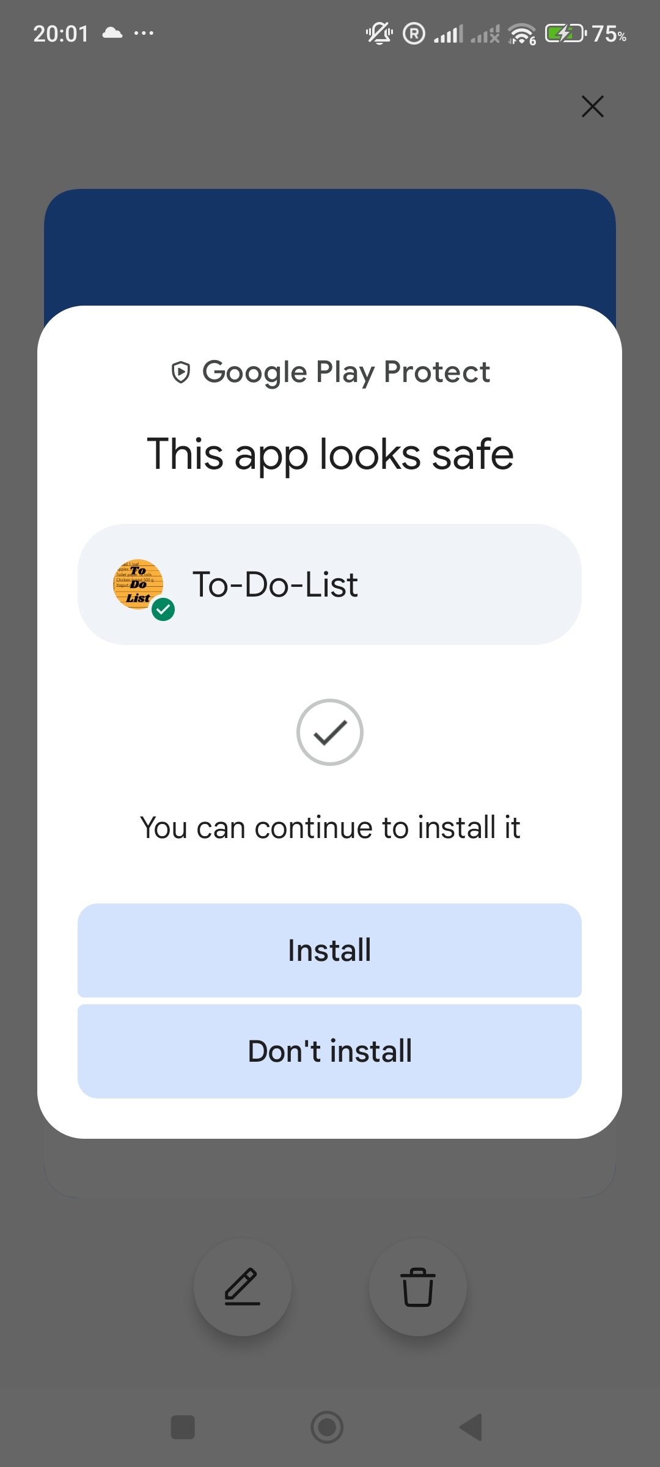Tap the cloud icon in status bar
Viewport: 660px width, 1467px height.
click(x=112, y=33)
